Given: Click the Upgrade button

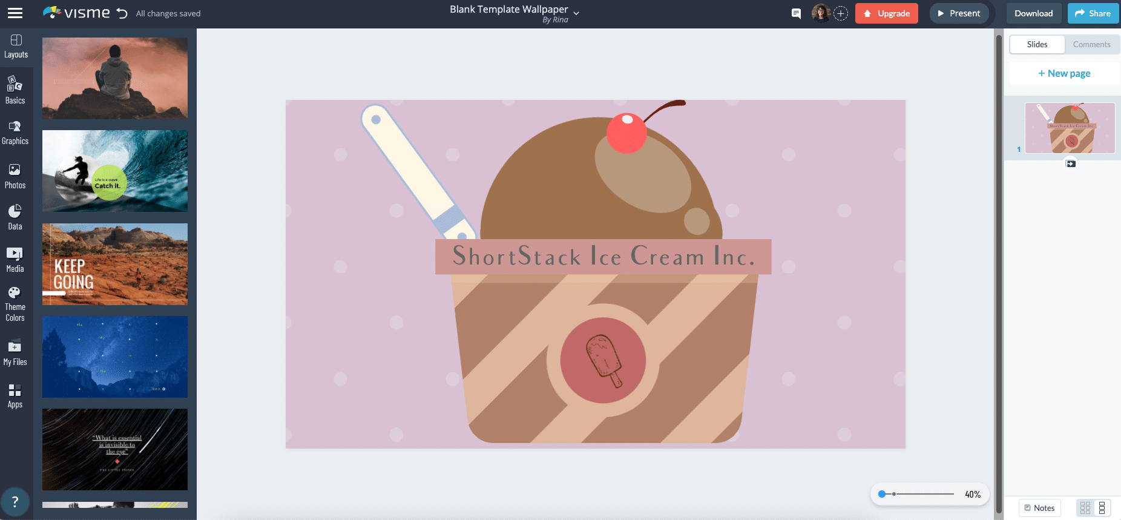Looking at the screenshot, I should pyautogui.click(x=886, y=13).
